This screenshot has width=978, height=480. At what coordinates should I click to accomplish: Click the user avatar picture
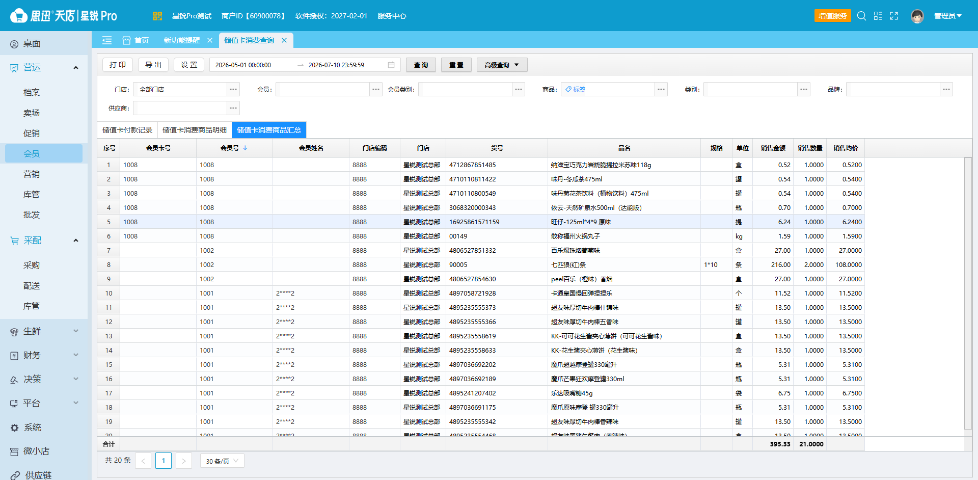[917, 16]
